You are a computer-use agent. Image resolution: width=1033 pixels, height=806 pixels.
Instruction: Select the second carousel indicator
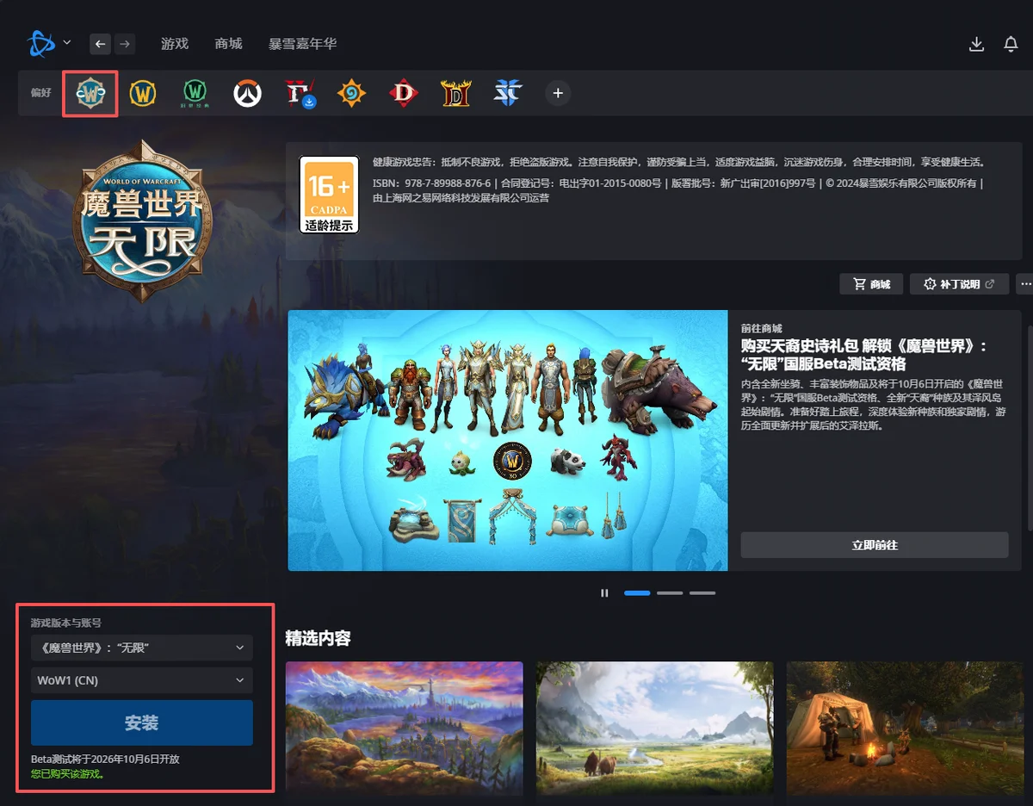point(670,592)
